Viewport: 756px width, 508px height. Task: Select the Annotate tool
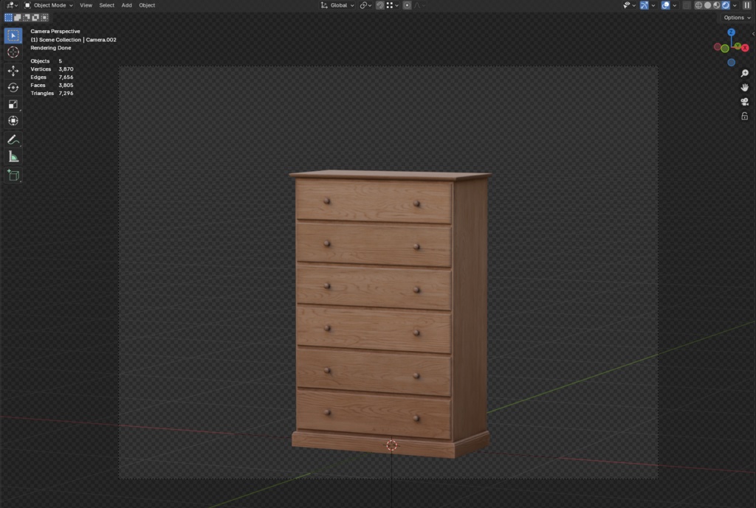point(13,140)
